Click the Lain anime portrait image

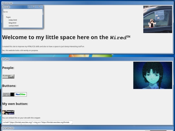[153, 75]
